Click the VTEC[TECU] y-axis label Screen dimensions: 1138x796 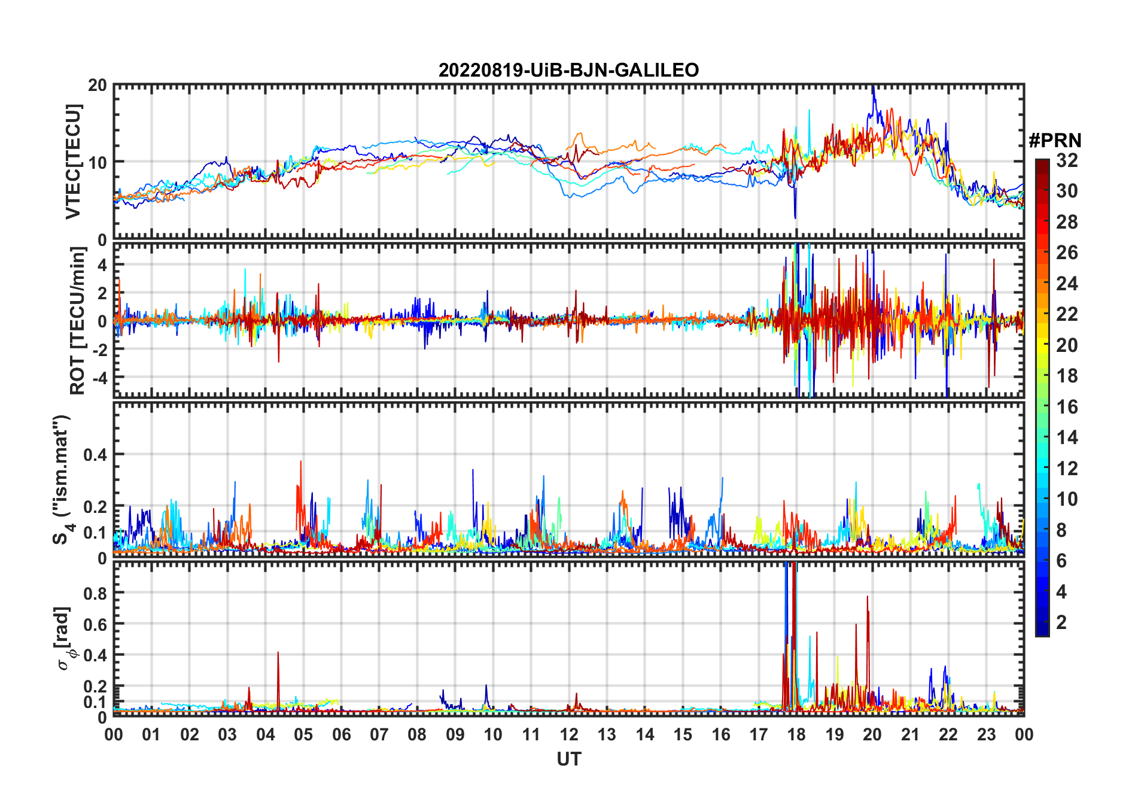73,162
